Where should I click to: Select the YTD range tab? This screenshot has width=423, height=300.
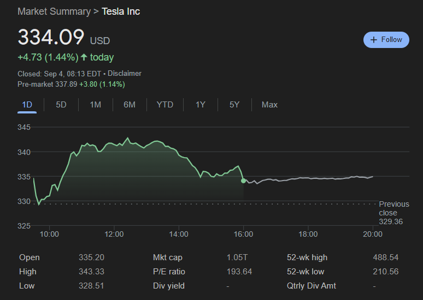point(164,105)
